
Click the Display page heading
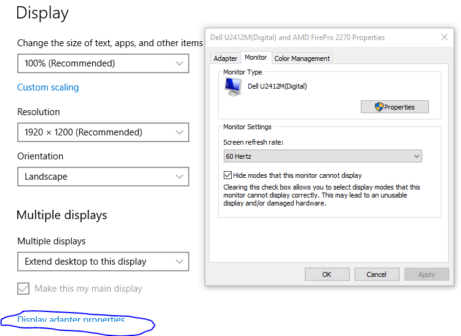click(x=42, y=14)
